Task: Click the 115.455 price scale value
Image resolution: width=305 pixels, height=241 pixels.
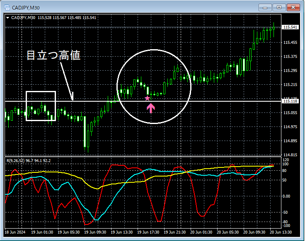Action: click(x=290, y=42)
